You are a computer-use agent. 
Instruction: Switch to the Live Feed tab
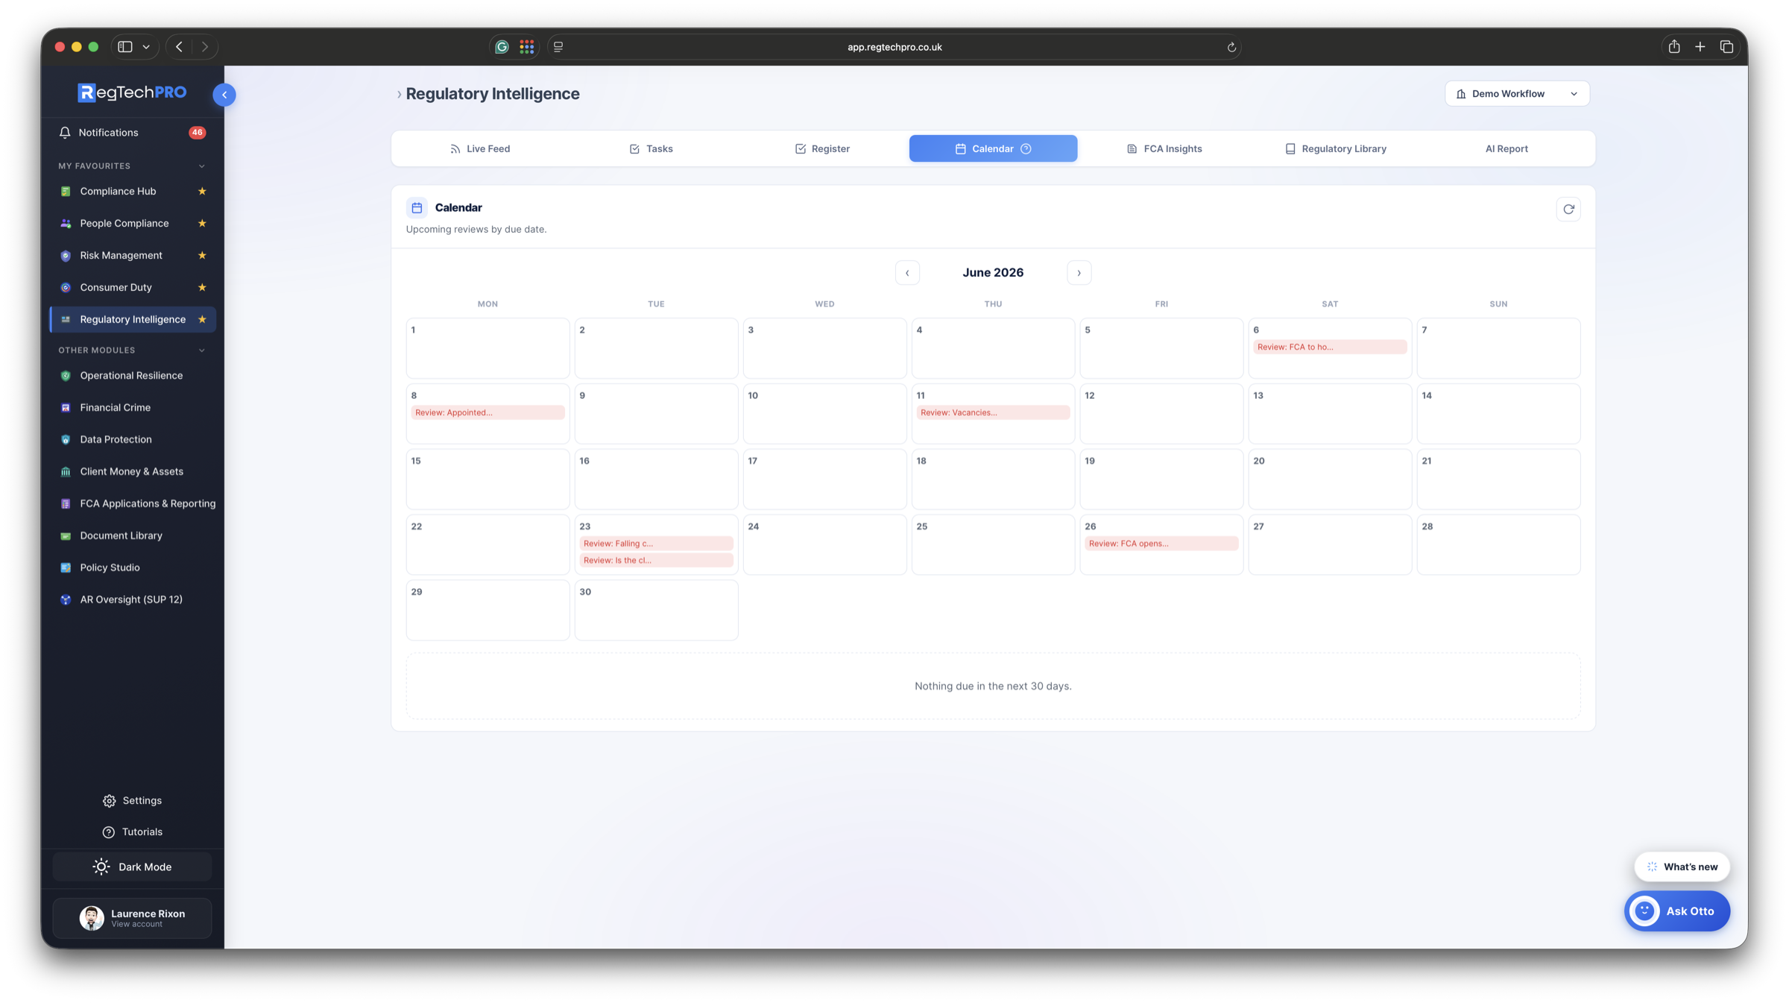[x=480, y=149]
